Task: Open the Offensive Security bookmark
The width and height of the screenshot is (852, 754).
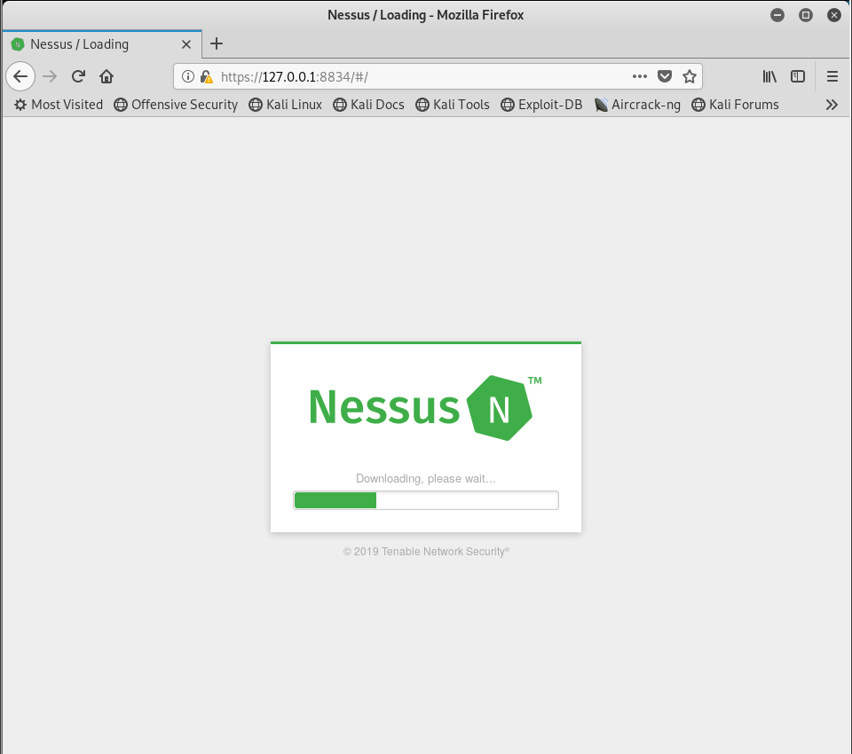Action: click(x=176, y=105)
